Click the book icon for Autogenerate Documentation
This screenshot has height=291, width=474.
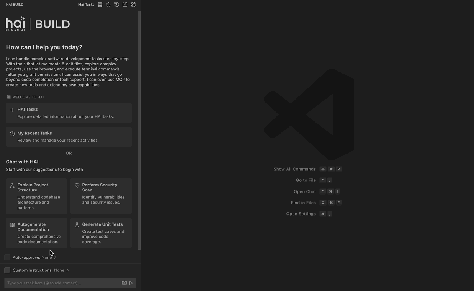pyautogui.click(x=12, y=225)
